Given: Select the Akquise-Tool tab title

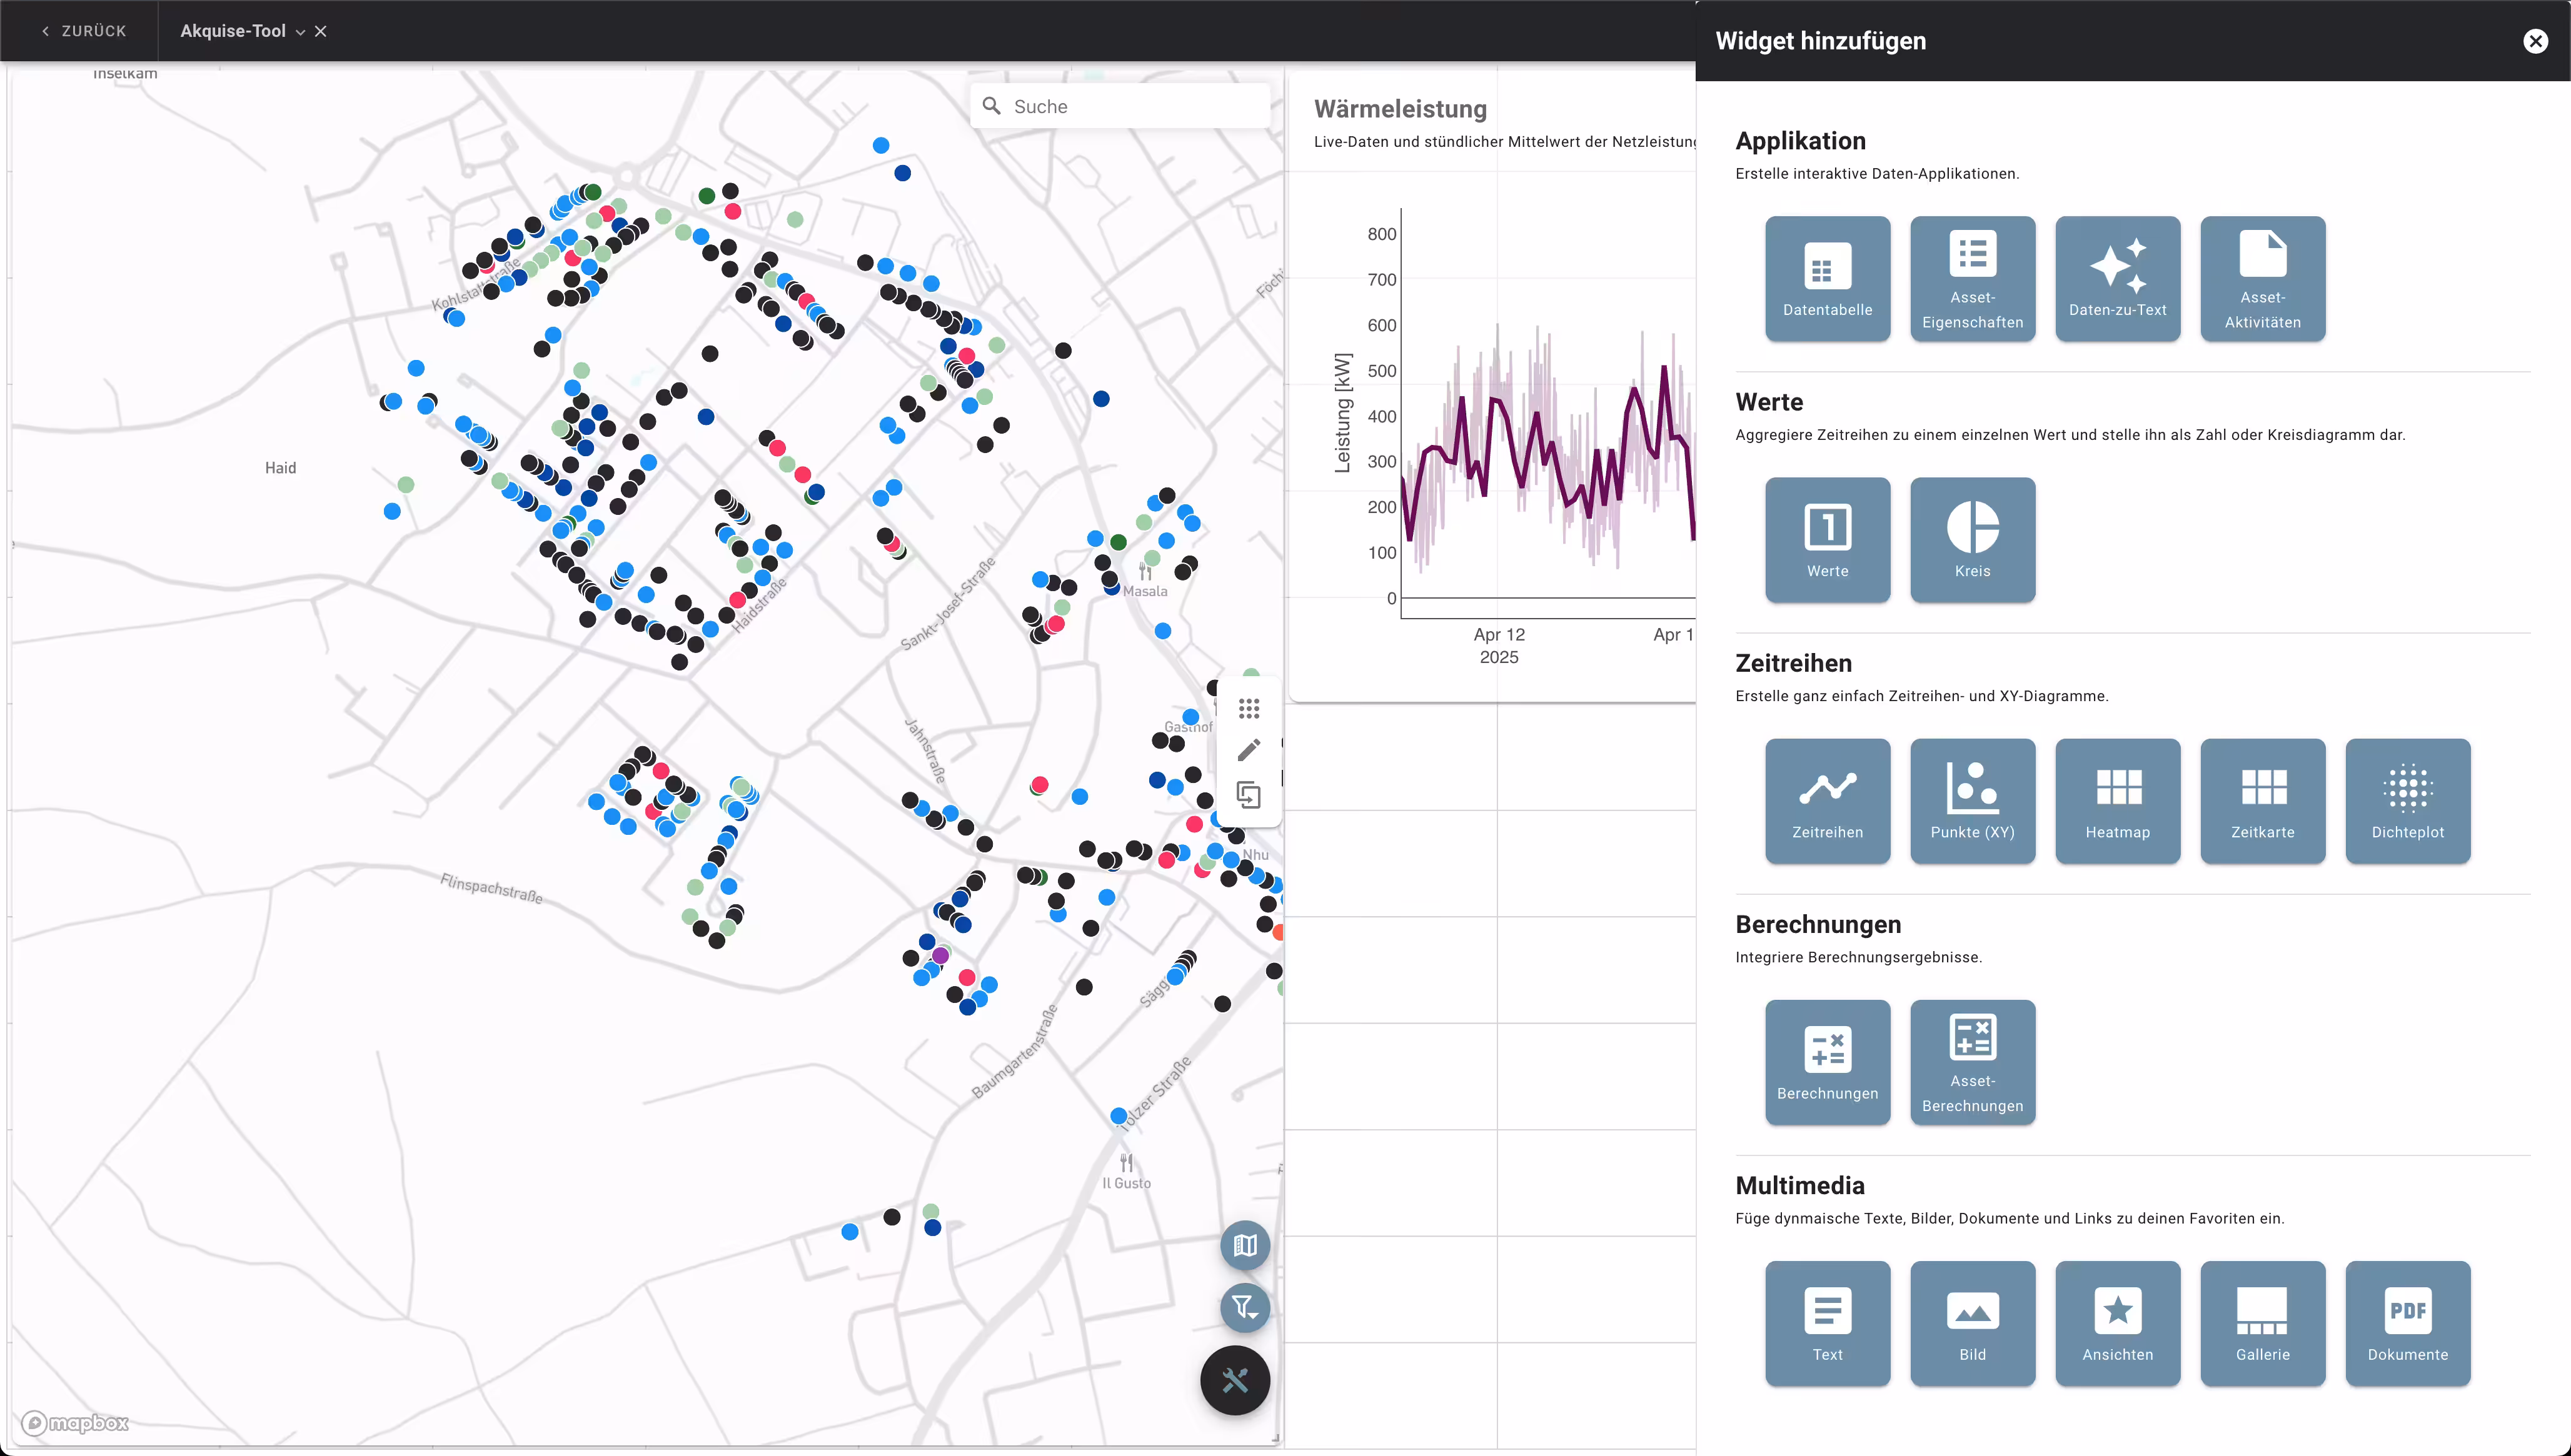Looking at the screenshot, I should click(x=233, y=31).
